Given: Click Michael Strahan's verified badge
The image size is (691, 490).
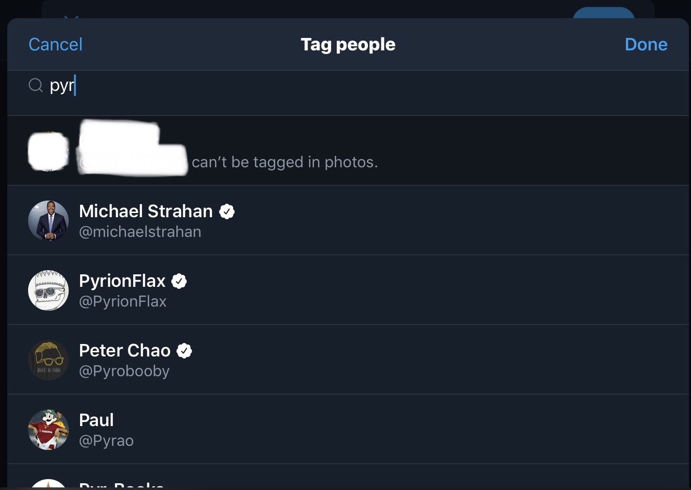Looking at the screenshot, I should point(227,211).
